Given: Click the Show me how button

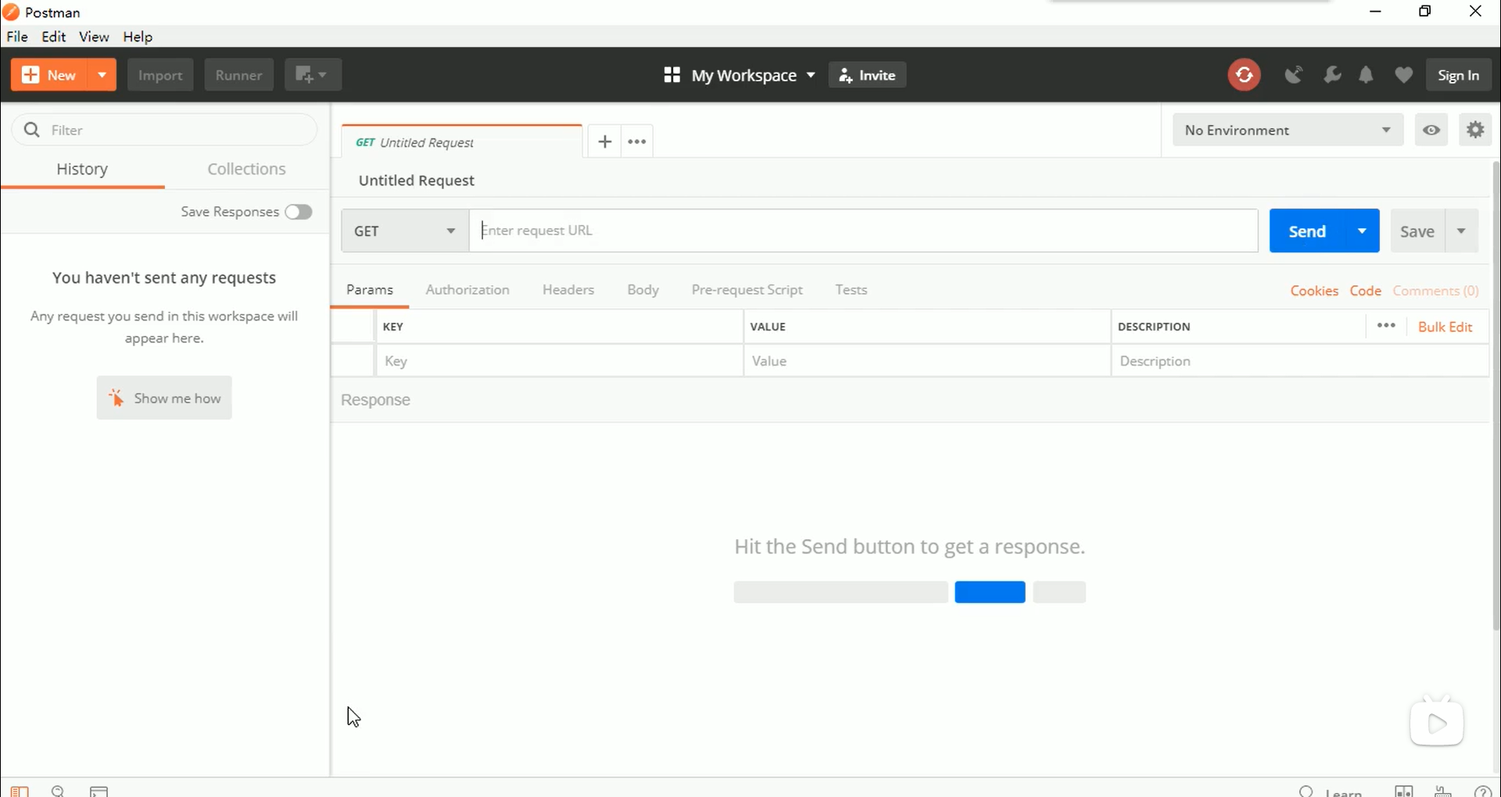Looking at the screenshot, I should click(164, 398).
